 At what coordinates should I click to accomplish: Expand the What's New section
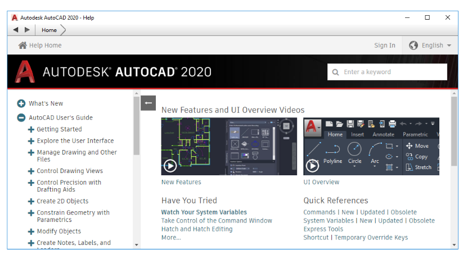(x=21, y=103)
